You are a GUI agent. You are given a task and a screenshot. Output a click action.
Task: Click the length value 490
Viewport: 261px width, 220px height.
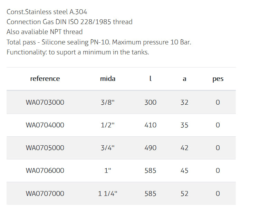coord(151,148)
